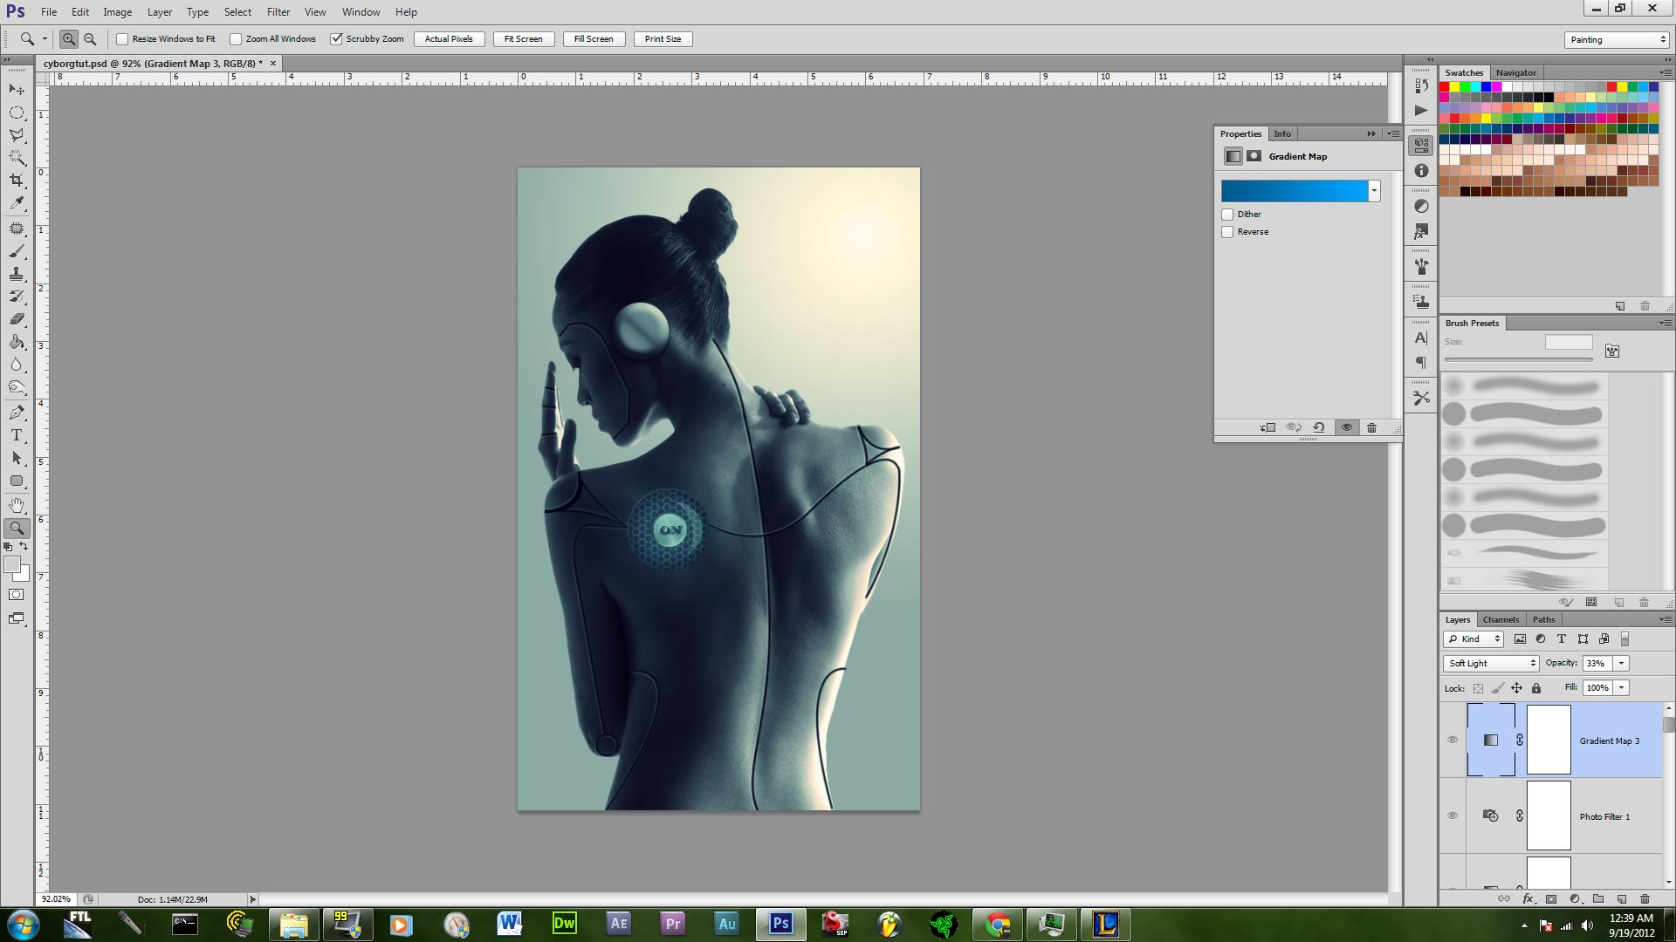Switch to the Navigator tab
The width and height of the screenshot is (1676, 942).
tap(1515, 73)
